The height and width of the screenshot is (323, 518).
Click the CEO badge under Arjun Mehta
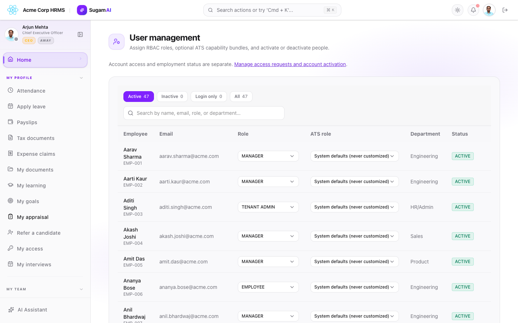[29, 41]
